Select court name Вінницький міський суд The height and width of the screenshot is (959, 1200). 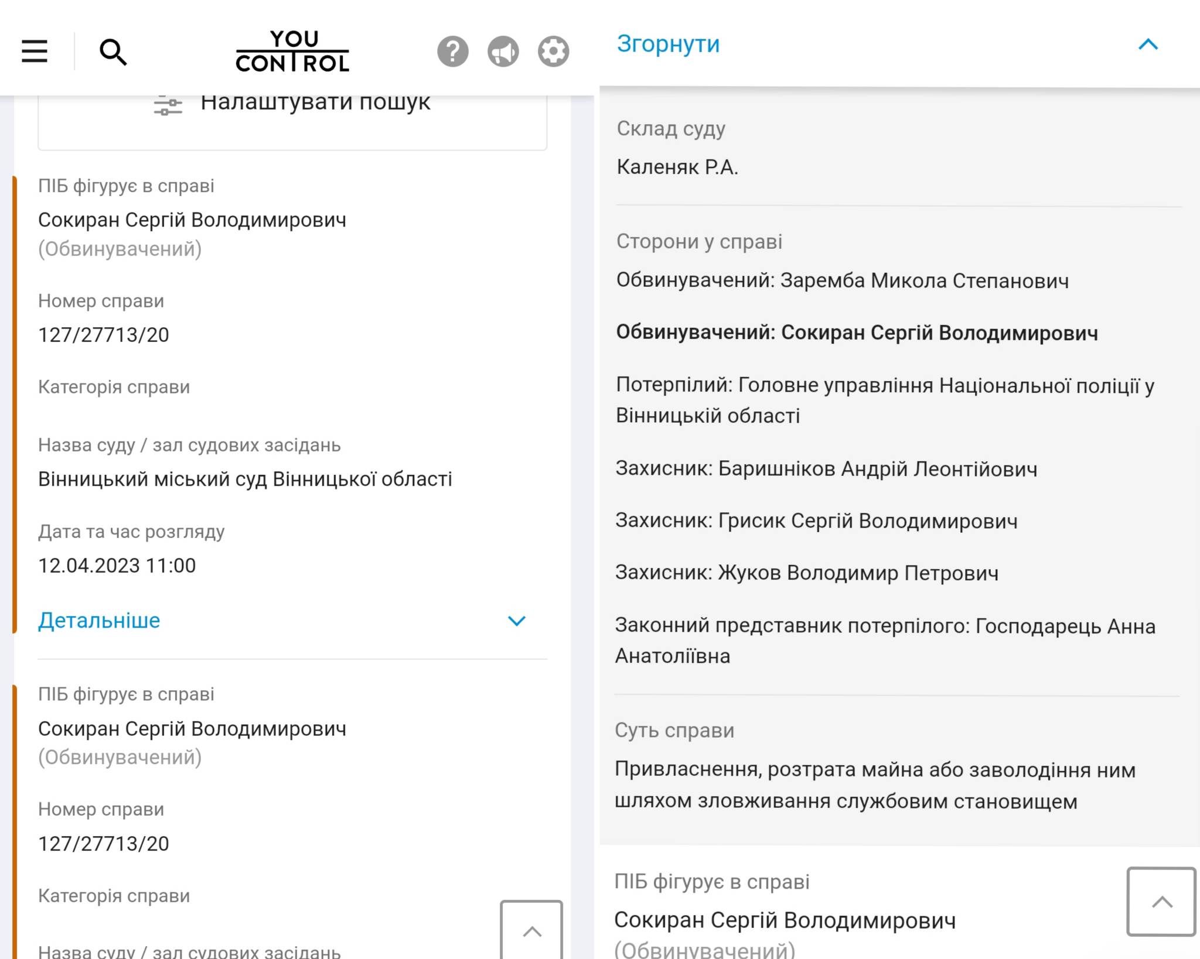[x=245, y=478]
